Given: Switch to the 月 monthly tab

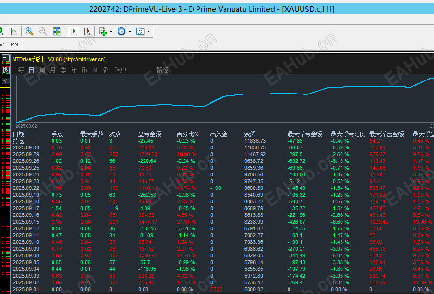Looking at the screenshot, I should click(x=53, y=70).
